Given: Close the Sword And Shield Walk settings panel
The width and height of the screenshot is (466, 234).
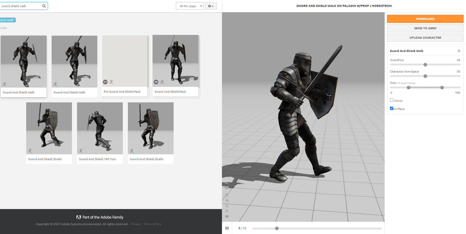Looking at the screenshot, I should point(459,51).
